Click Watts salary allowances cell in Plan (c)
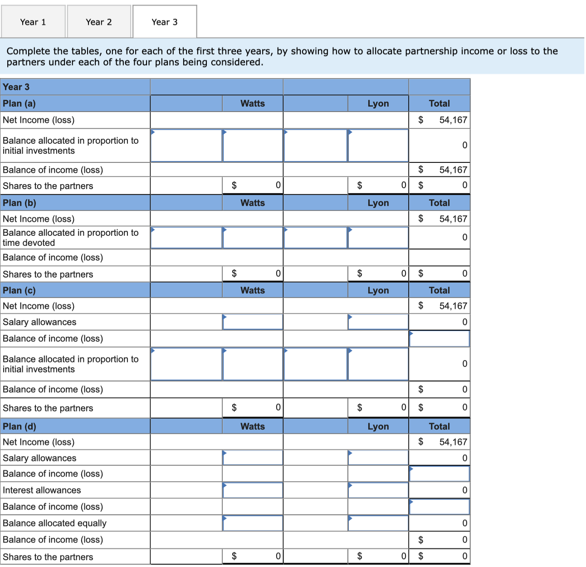This screenshot has height=567, width=586. pos(252,322)
